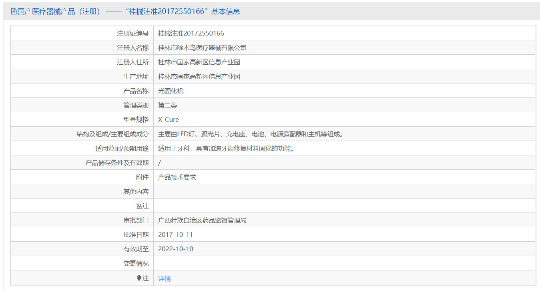Click the 产品名称 label

(136, 91)
